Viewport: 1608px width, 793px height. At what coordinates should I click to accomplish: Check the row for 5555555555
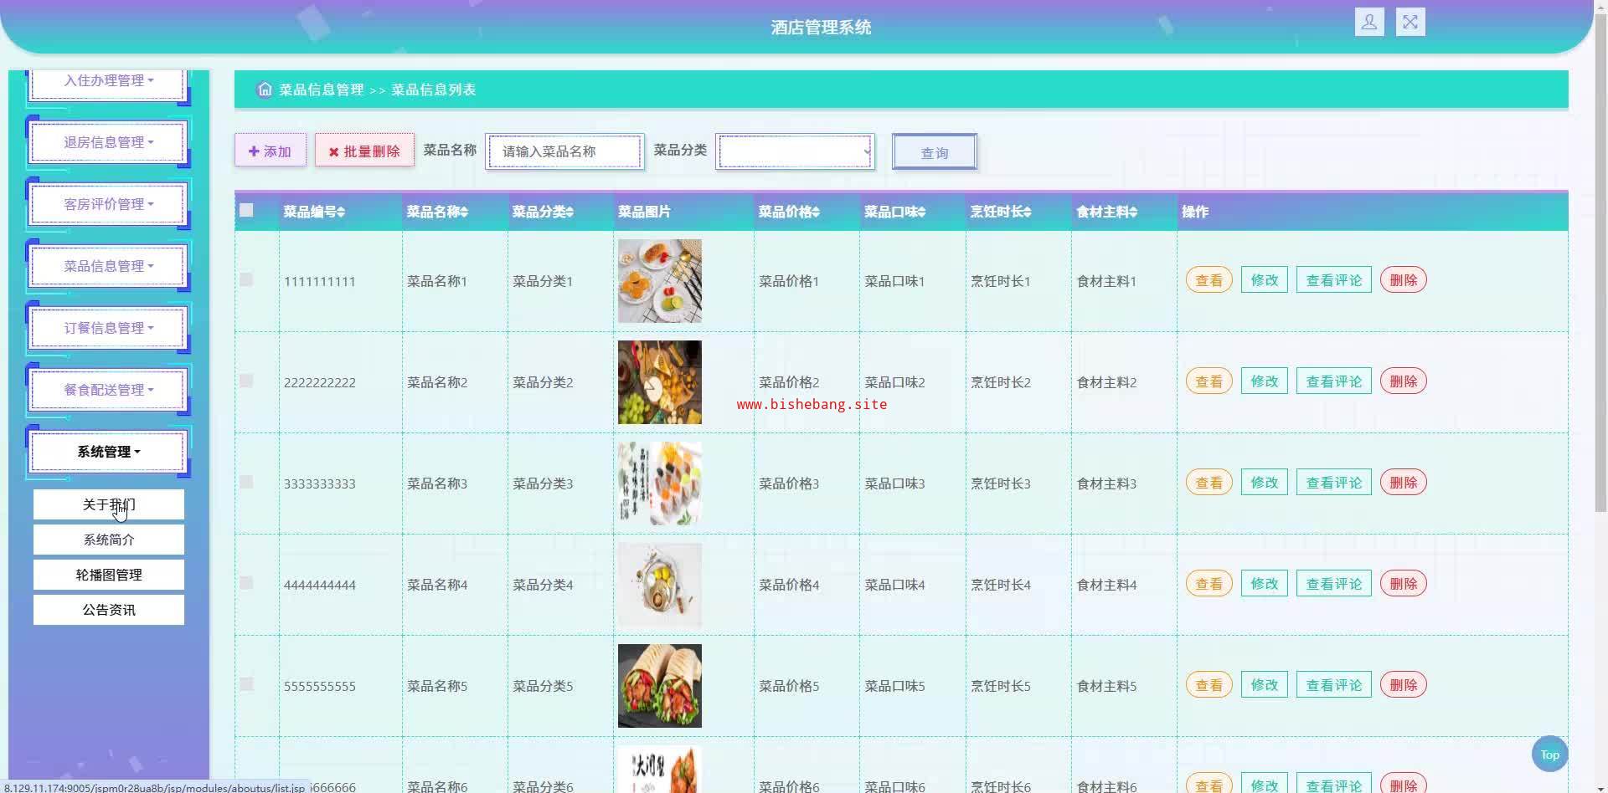(x=246, y=684)
